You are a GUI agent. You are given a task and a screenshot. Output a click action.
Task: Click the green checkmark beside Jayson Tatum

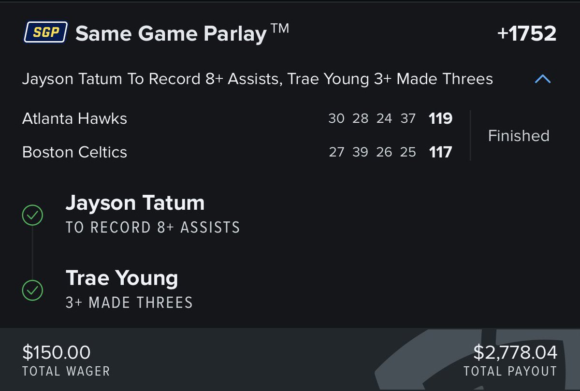[x=32, y=215]
